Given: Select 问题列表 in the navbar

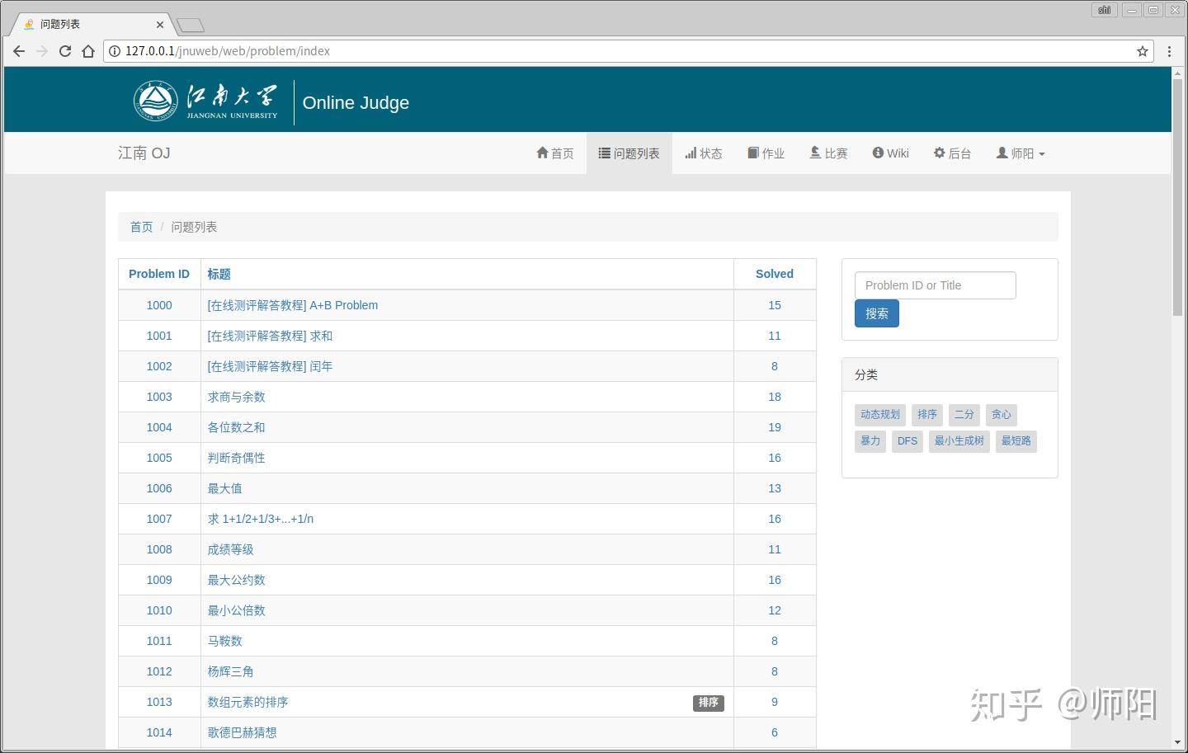Looking at the screenshot, I should point(629,153).
